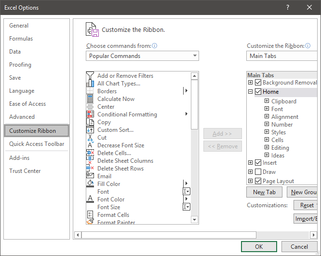Select the Email envelope icon
This screenshot has height=256, width=321.
pos(90,176)
